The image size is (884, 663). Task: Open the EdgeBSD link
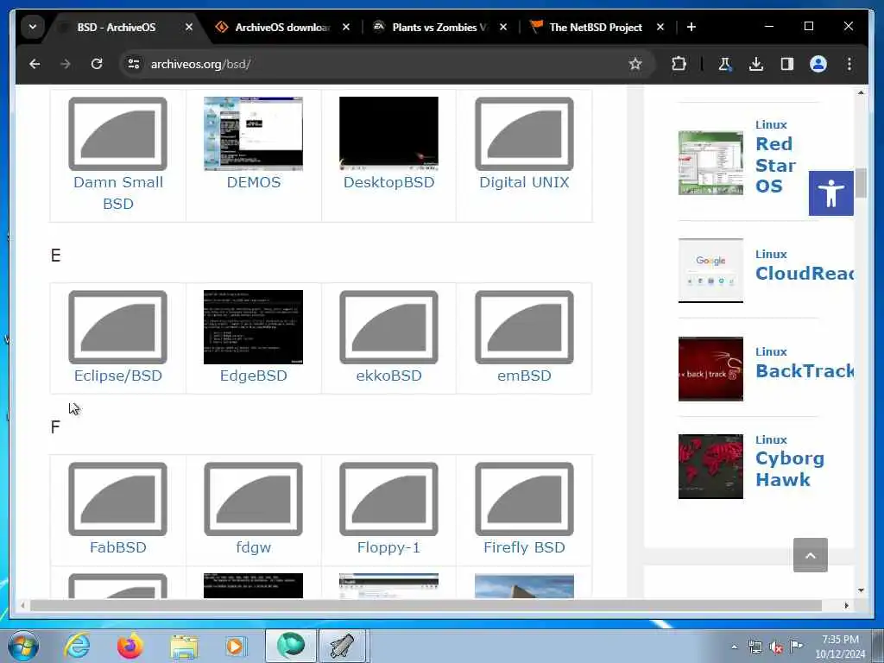click(x=254, y=376)
